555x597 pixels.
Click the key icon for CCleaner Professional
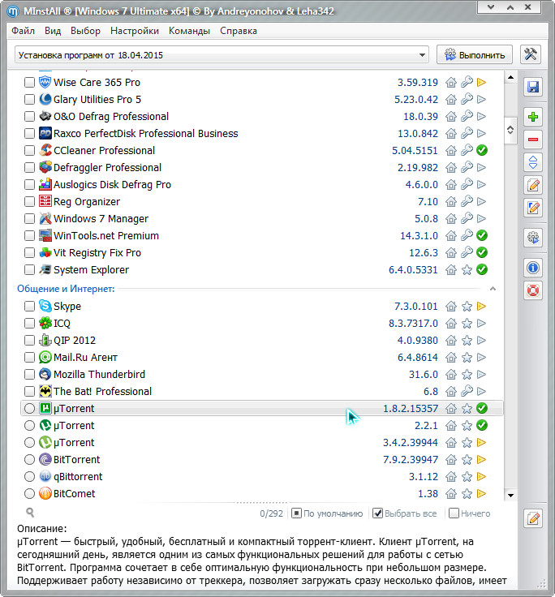(x=467, y=150)
